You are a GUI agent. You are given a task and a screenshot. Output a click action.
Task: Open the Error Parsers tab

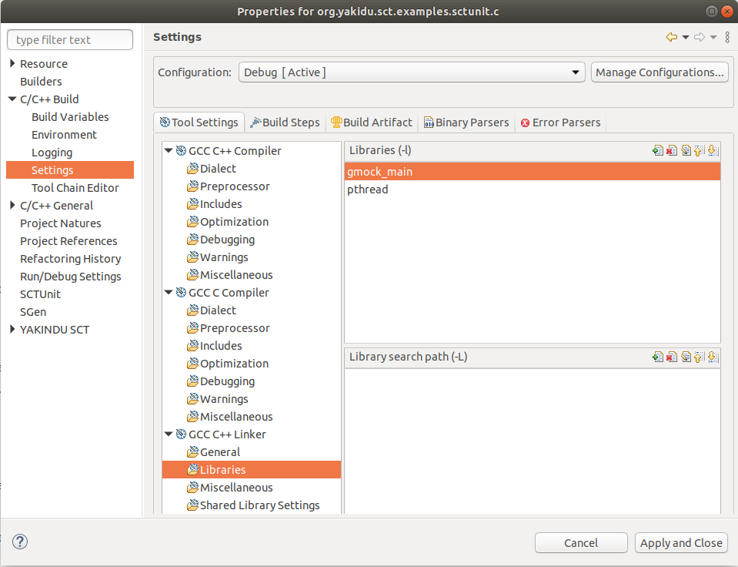click(560, 122)
